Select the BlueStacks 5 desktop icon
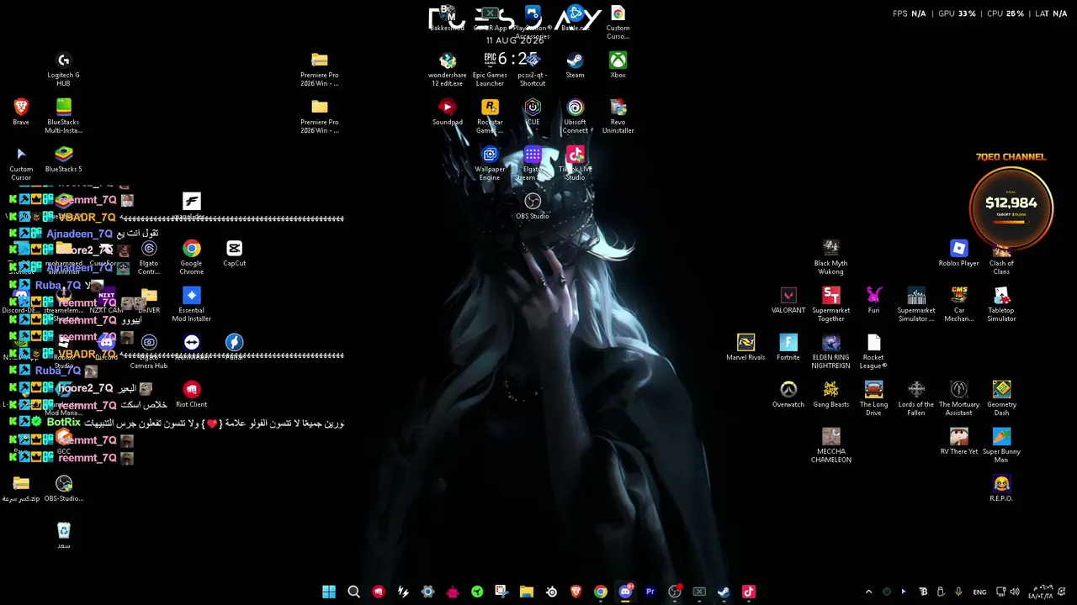Viewport: 1077px width, 605px height. (63, 159)
